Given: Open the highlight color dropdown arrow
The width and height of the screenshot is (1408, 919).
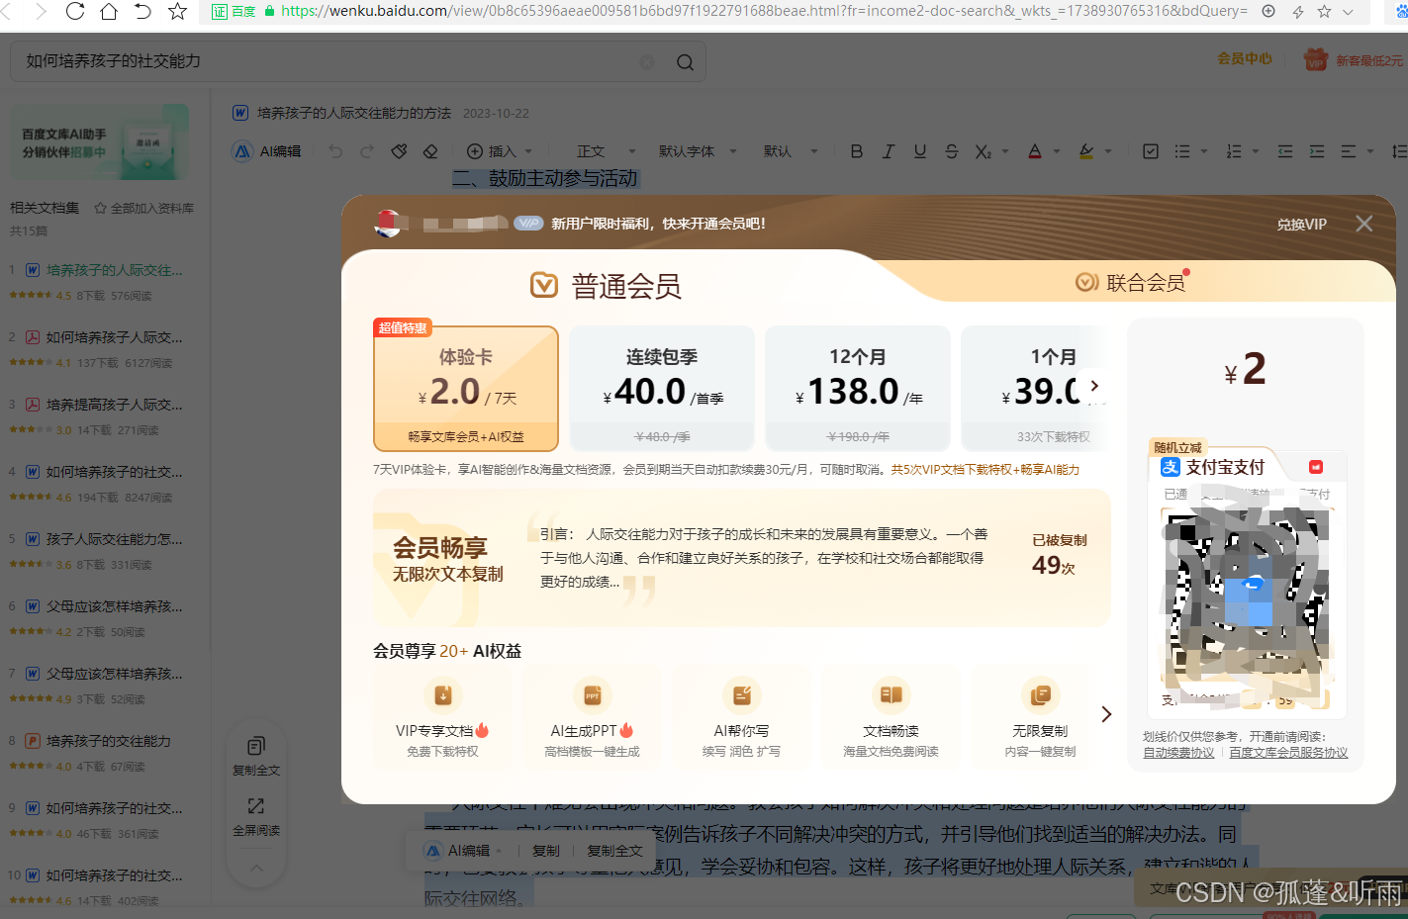Looking at the screenshot, I should tap(1108, 151).
